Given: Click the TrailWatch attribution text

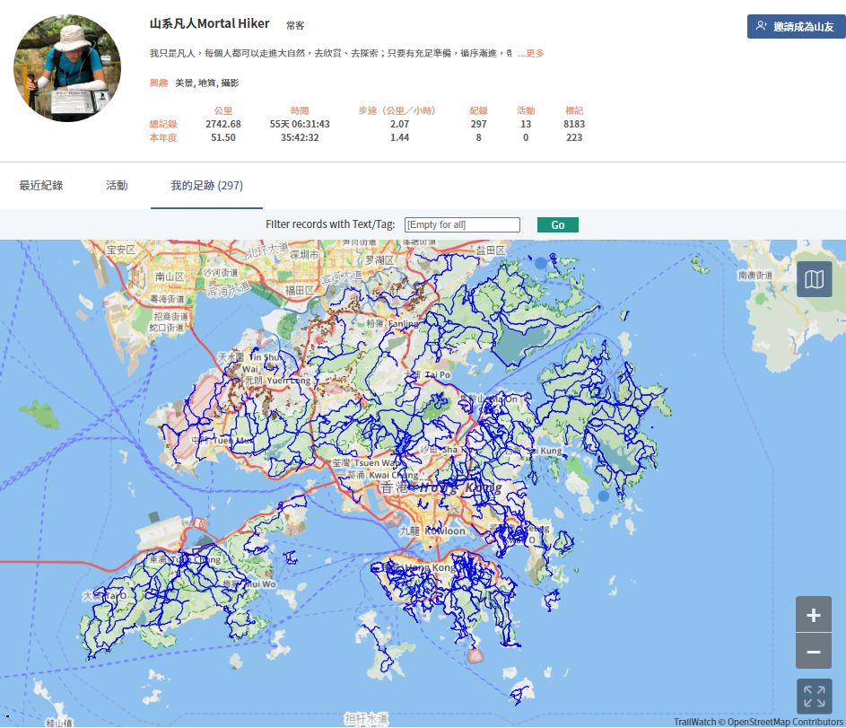Looking at the screenshot, I should click(694, 722).
